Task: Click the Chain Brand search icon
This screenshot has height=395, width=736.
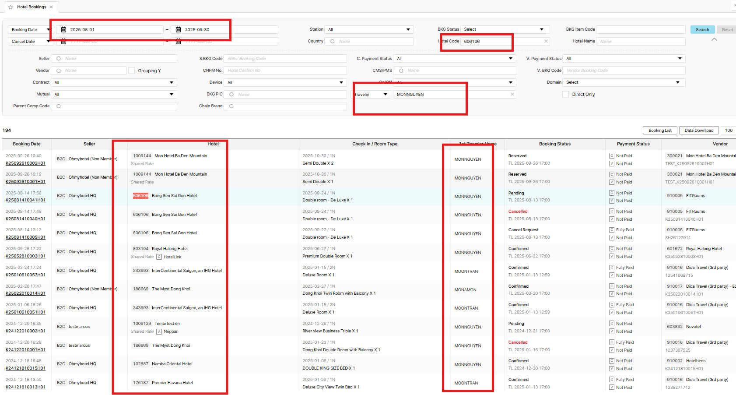Action: click(x=231, y=106)
